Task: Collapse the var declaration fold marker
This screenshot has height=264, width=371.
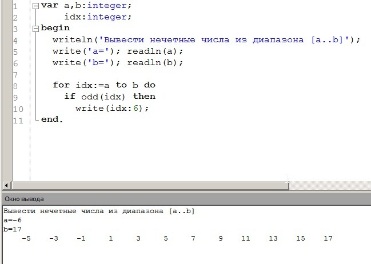Action: (x=37, y=6)
